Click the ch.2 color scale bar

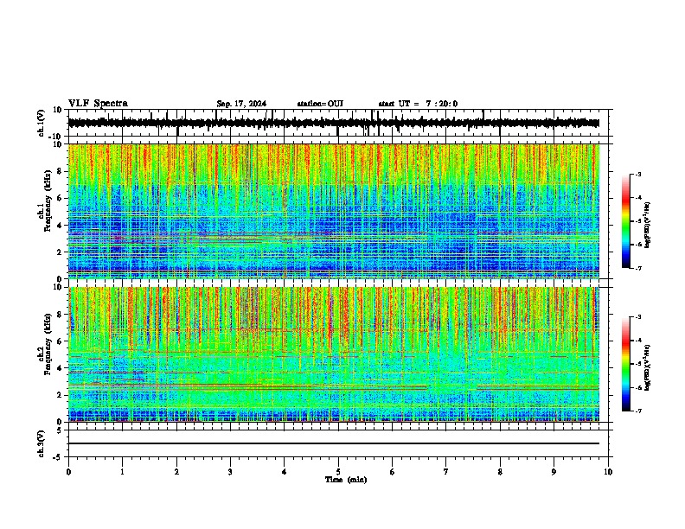tap(626, 364)
